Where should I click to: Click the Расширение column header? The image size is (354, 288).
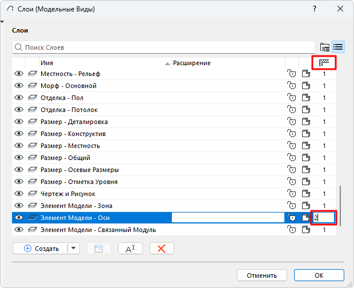(228, 63)
